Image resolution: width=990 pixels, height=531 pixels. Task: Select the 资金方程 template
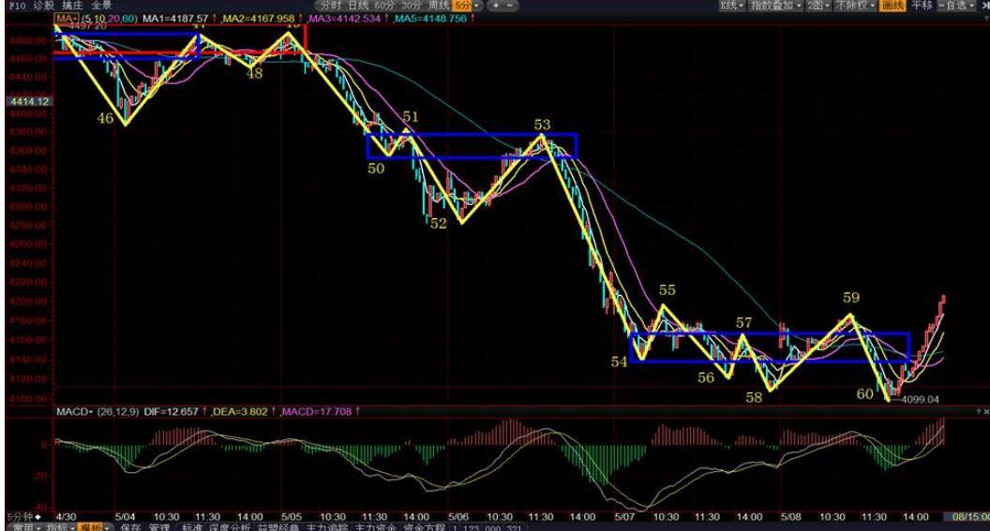pos(425,527)
